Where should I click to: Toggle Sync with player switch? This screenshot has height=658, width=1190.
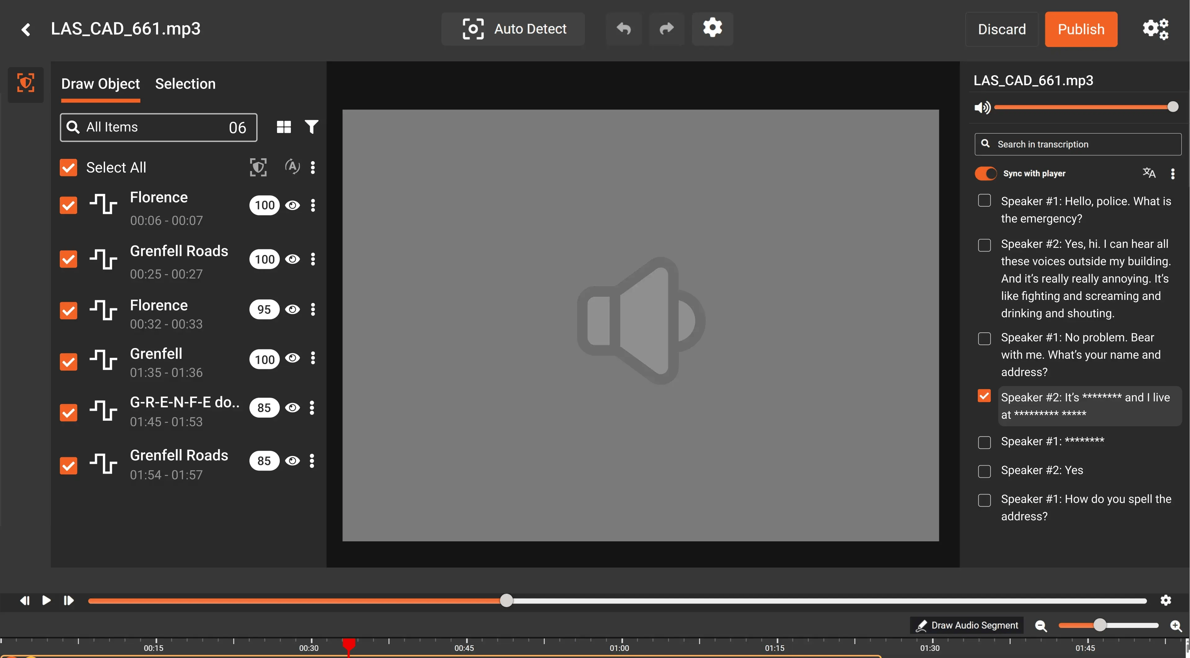[985, 173]
